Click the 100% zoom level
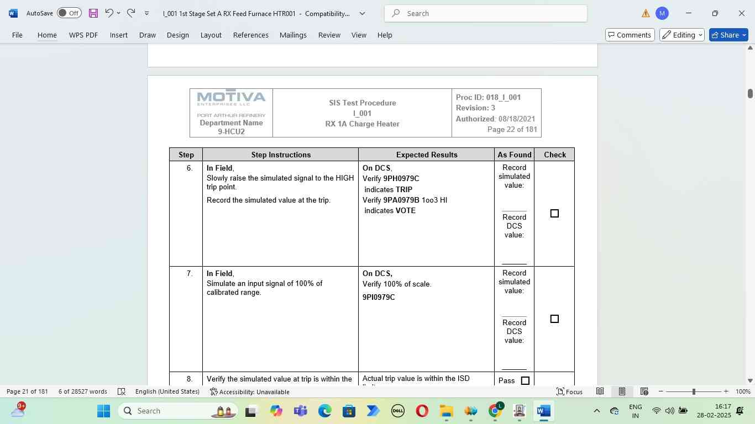This screenshot has width=755, height=424. point(743,391)
